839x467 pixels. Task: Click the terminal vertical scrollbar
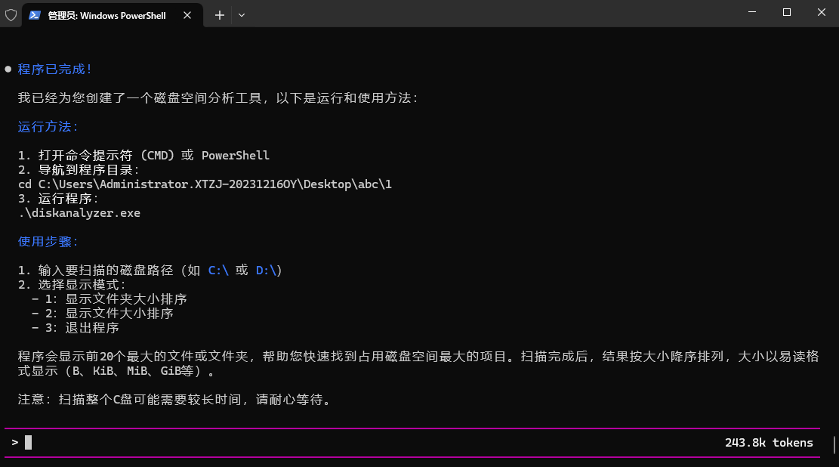coord(834,444)
